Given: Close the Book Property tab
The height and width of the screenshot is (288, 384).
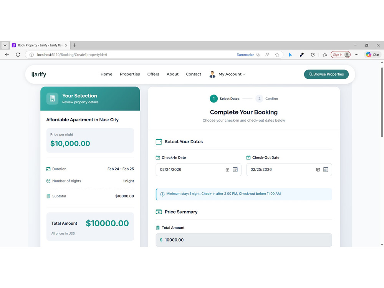Looking at the screenshot, I should click(x=66, y=45).
